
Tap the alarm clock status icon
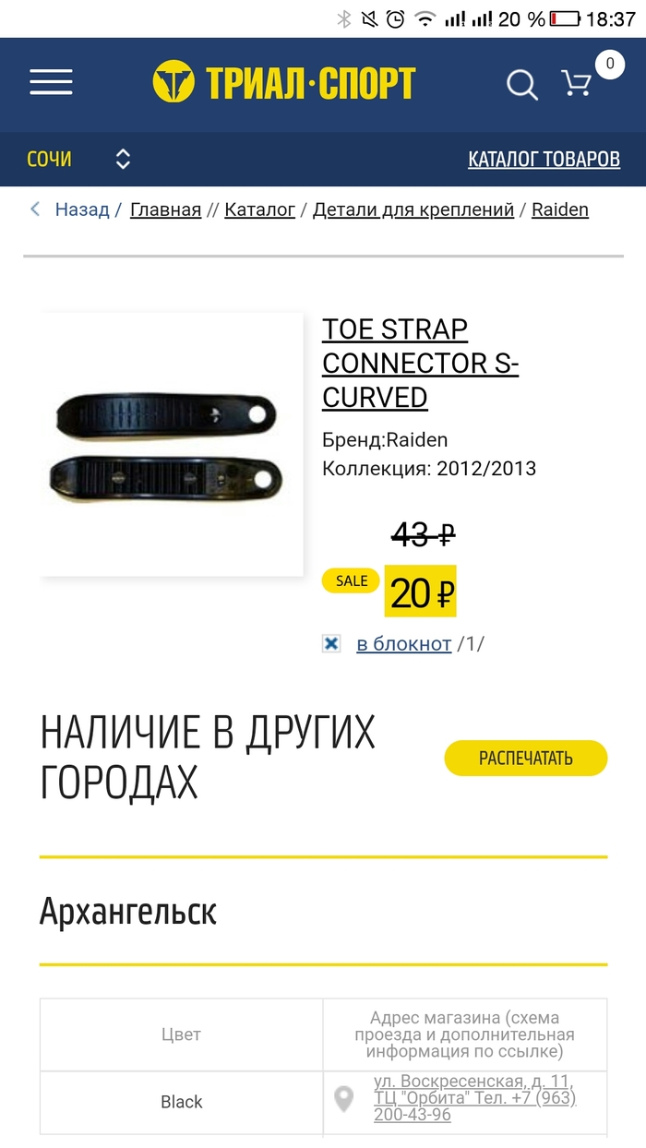point(395,18)
